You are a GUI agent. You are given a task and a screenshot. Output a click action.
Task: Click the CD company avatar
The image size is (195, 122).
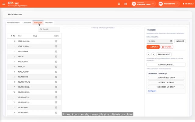(134, 4)
